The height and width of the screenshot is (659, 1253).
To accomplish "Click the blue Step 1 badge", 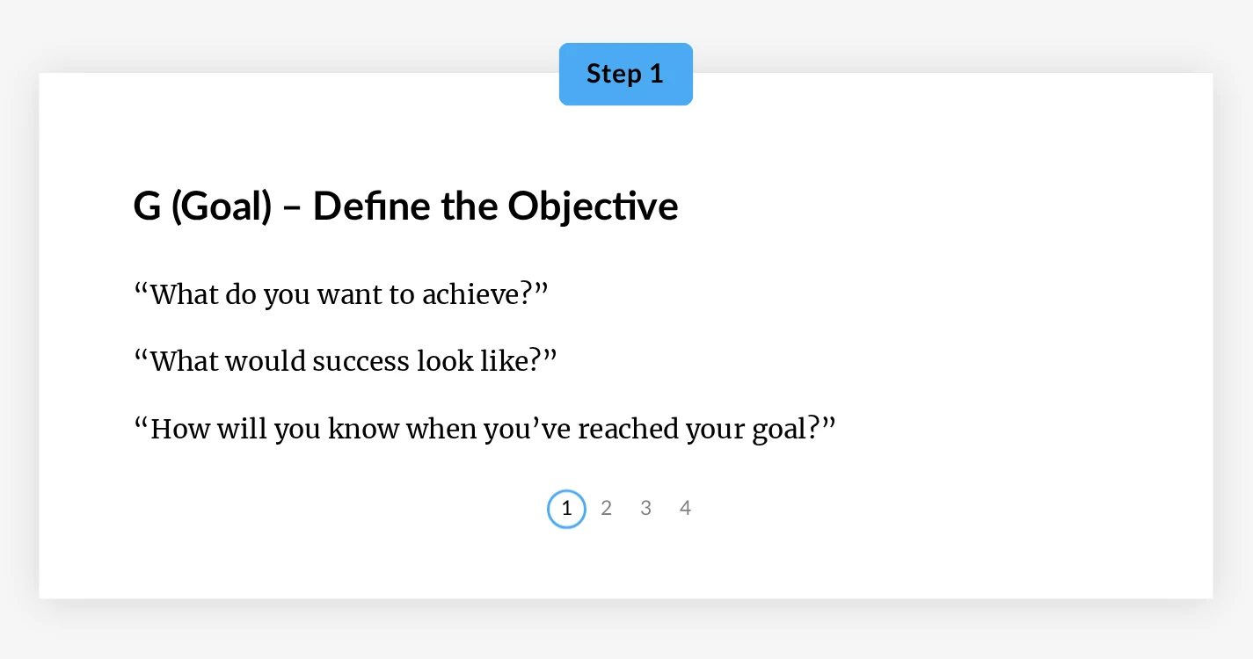I will tap(626, 74).
